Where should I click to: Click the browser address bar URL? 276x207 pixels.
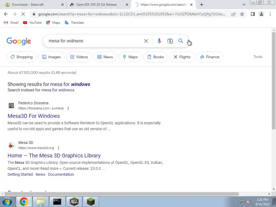tap(132, 14)
